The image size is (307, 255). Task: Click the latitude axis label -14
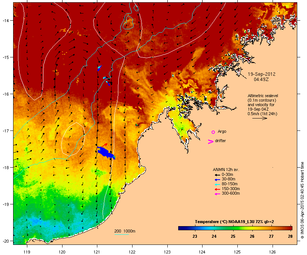(5, 20)
